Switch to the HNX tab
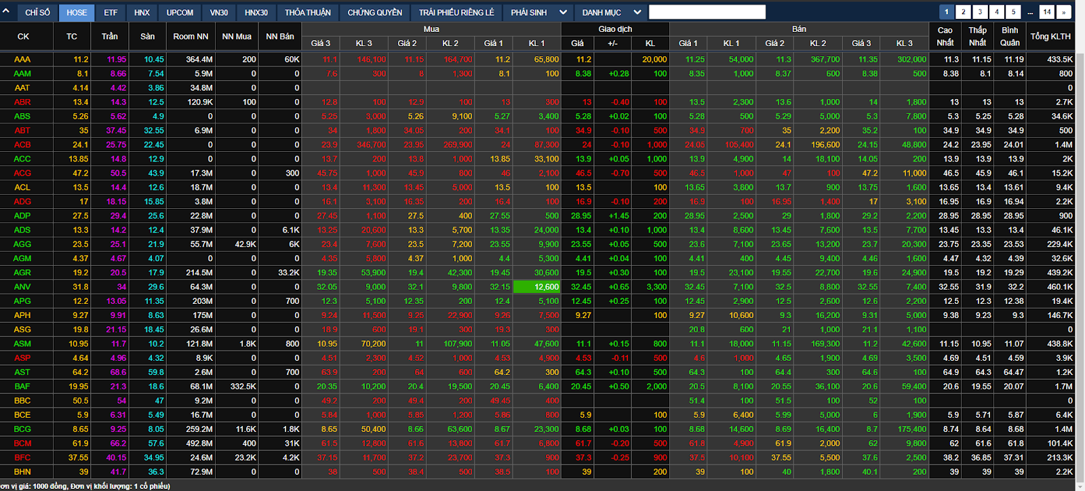The height and width of the screenshot is (491, 1085). coord(142,12)
